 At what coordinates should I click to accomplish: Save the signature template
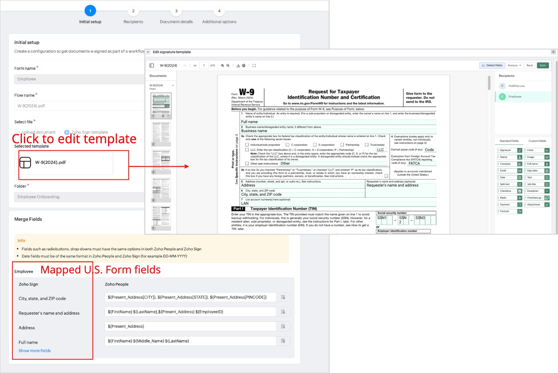[543, 65]
